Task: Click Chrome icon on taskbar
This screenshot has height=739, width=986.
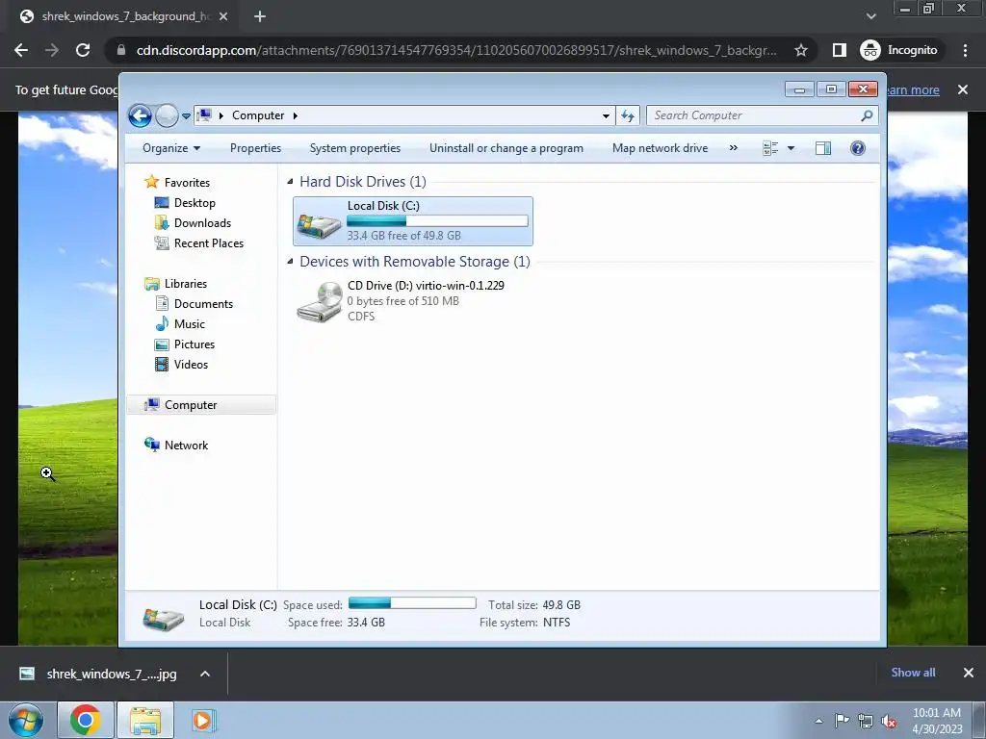Action: (x=86, y=720)
